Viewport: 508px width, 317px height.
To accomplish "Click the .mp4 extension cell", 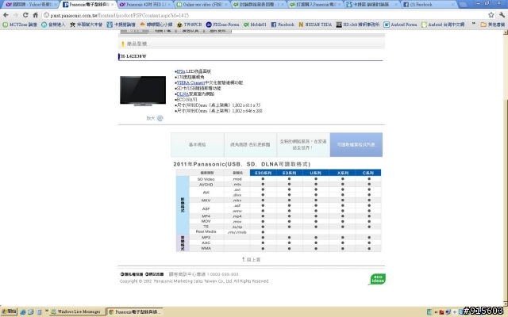I will coord(237,216).
